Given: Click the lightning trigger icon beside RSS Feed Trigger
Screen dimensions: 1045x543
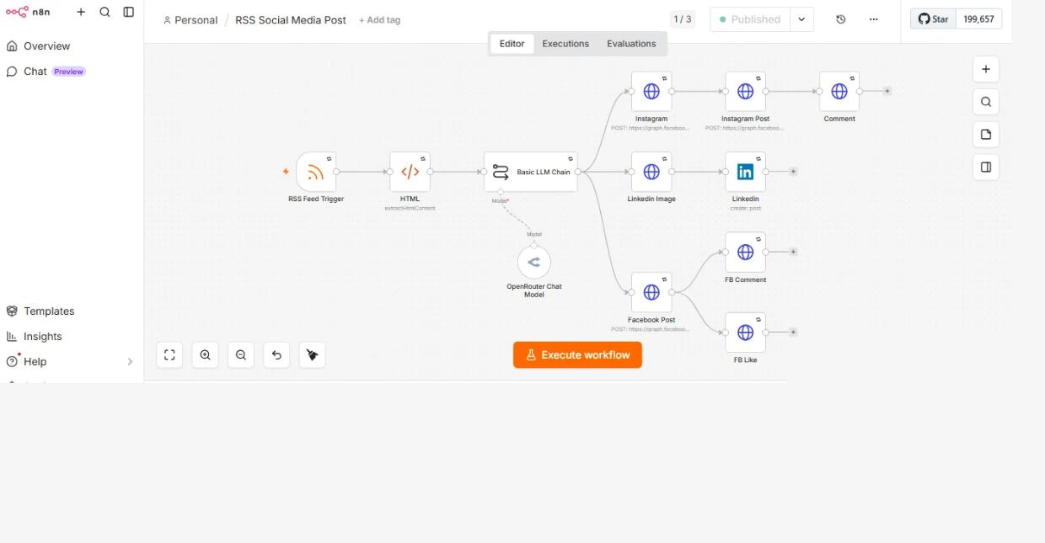Looking at the screenshot, I should [286, 172].
